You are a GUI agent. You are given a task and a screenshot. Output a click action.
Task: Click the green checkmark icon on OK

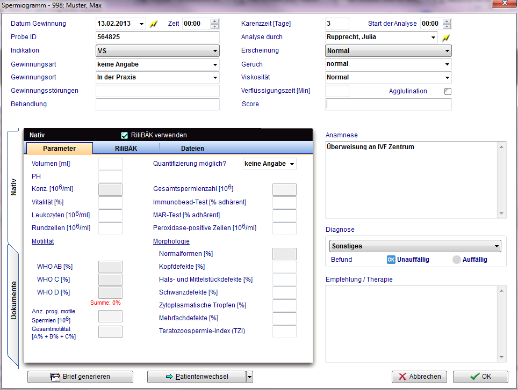pyautogui.click(x=474, y=377)
